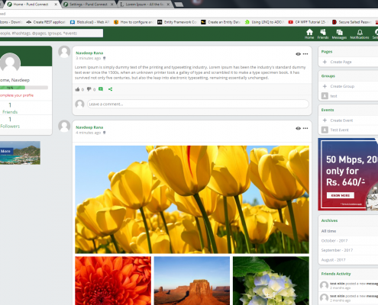The height and width of the screenshot is (305, 378).
Task: Open Navdeep Rana name on second post
Action: (89, 127)
